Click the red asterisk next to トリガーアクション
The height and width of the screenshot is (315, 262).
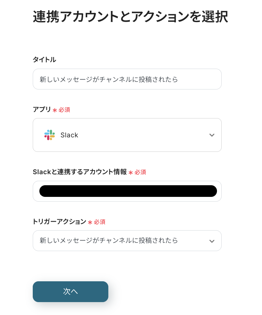coord(90,222)
